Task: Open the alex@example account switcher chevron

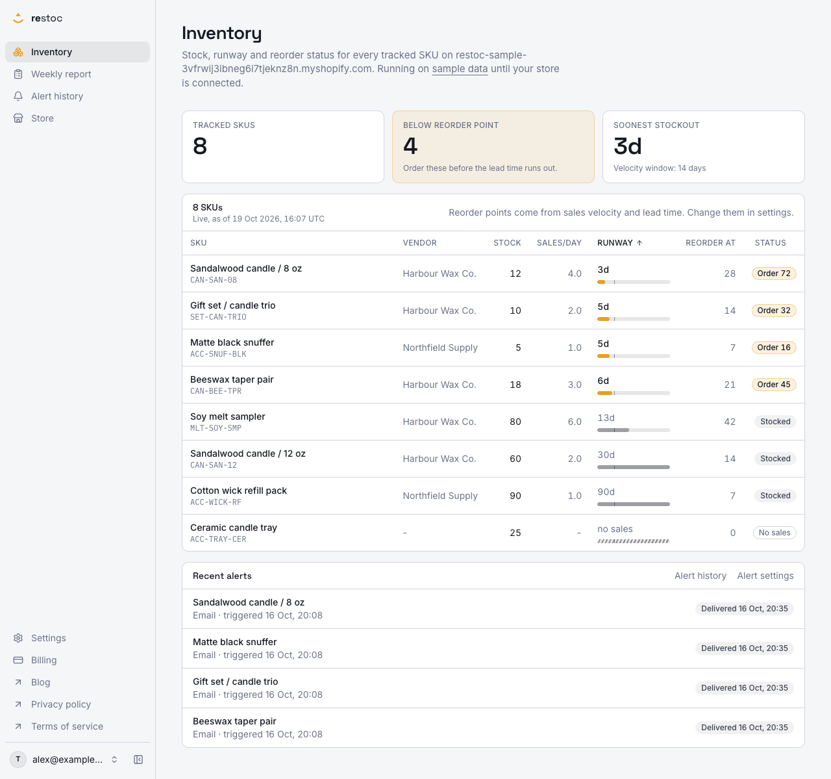Action: [x=114, y=760]
